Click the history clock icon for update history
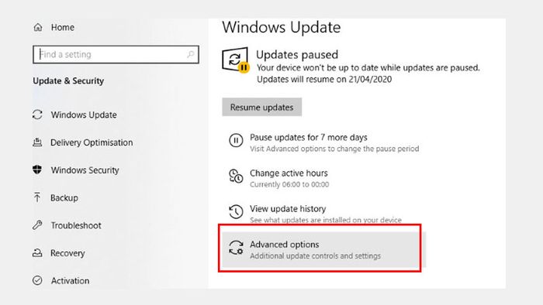The image size is (543, 305). (x=236, y=211)
